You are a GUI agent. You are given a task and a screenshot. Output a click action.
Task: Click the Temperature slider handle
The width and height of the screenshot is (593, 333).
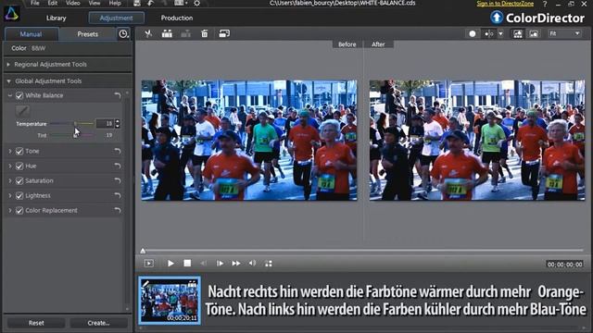coord(75,123)
